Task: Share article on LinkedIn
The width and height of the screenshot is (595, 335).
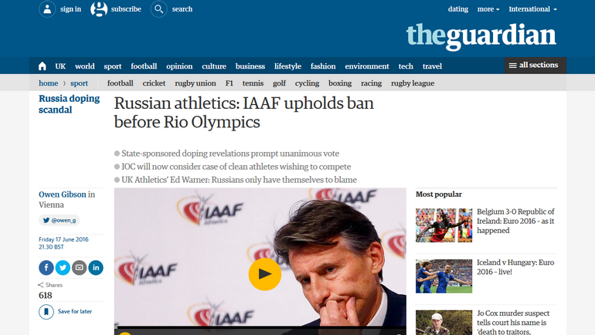Action: click(x=96, y=268)
